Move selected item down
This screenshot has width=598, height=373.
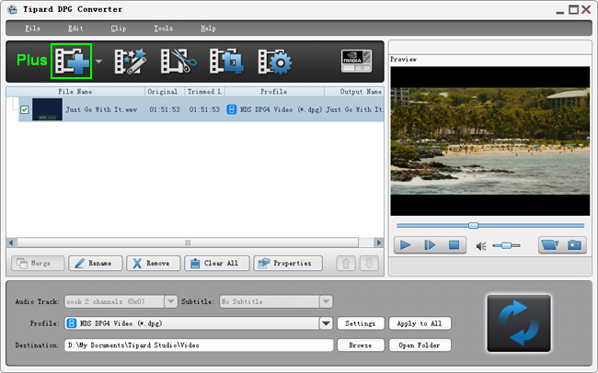[x=369, y=264]
